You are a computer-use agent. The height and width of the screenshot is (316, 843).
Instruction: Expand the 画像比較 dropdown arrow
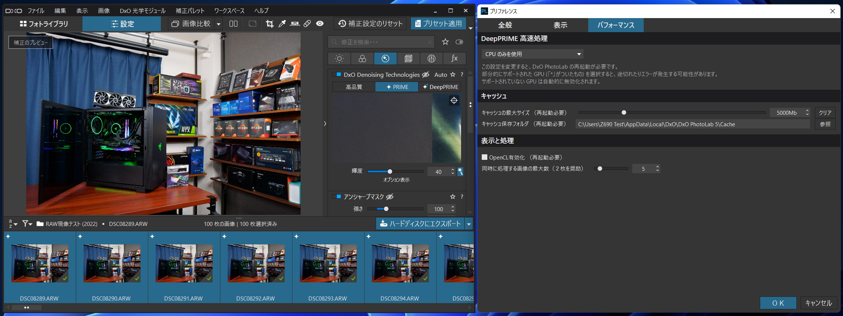[219, 24]
